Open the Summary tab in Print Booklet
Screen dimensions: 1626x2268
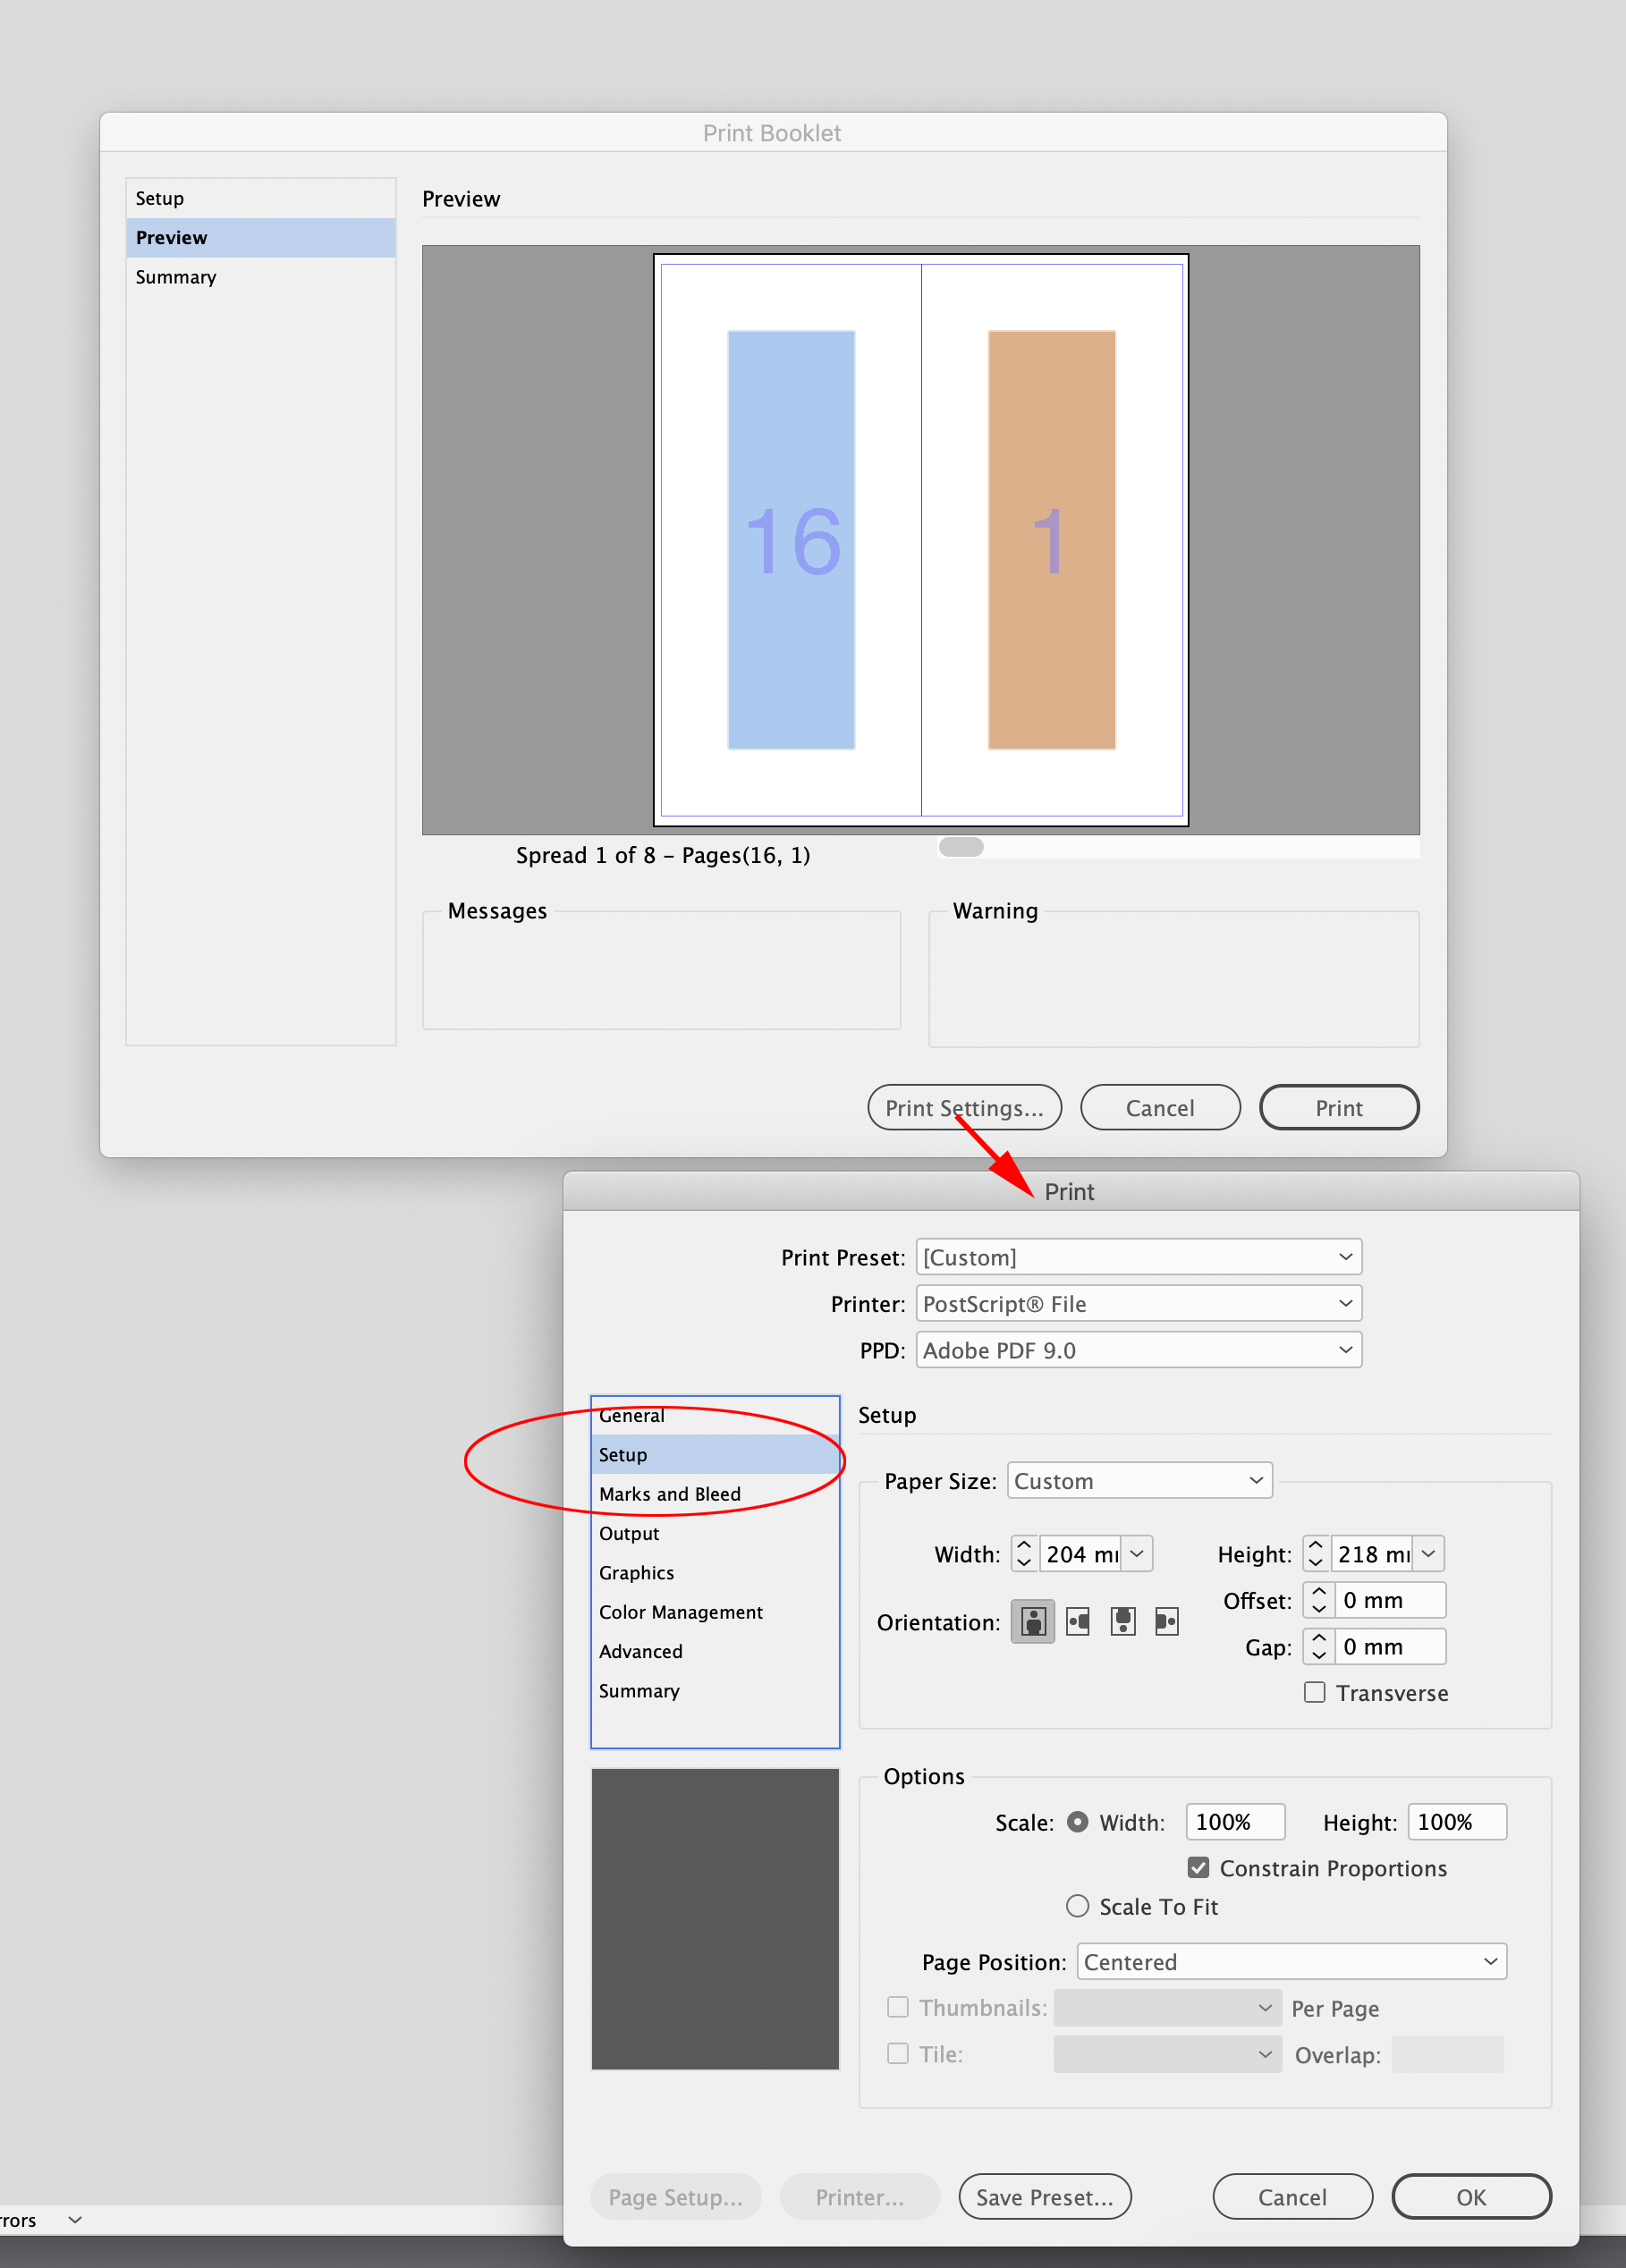pyautogui.click(x=175, y=277)
